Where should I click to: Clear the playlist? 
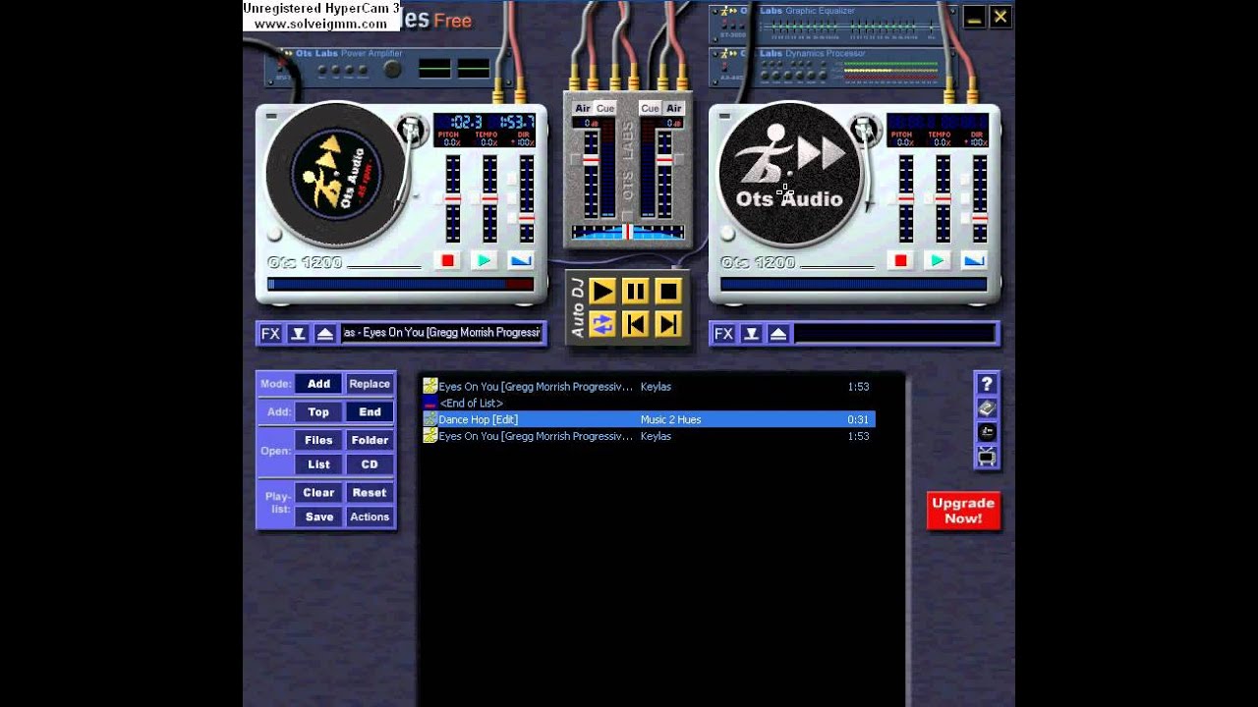318,493
